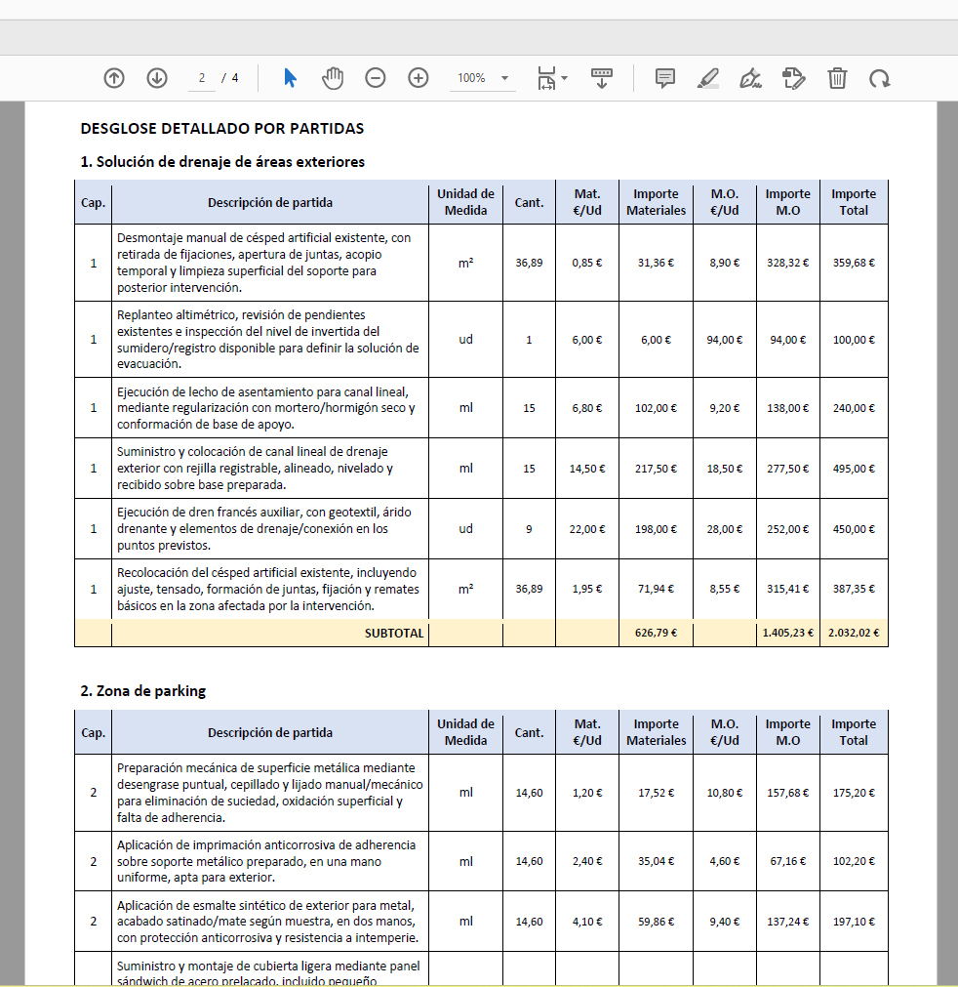
Task: Click the 495,00 € total cell
Action: click(854, 469)
